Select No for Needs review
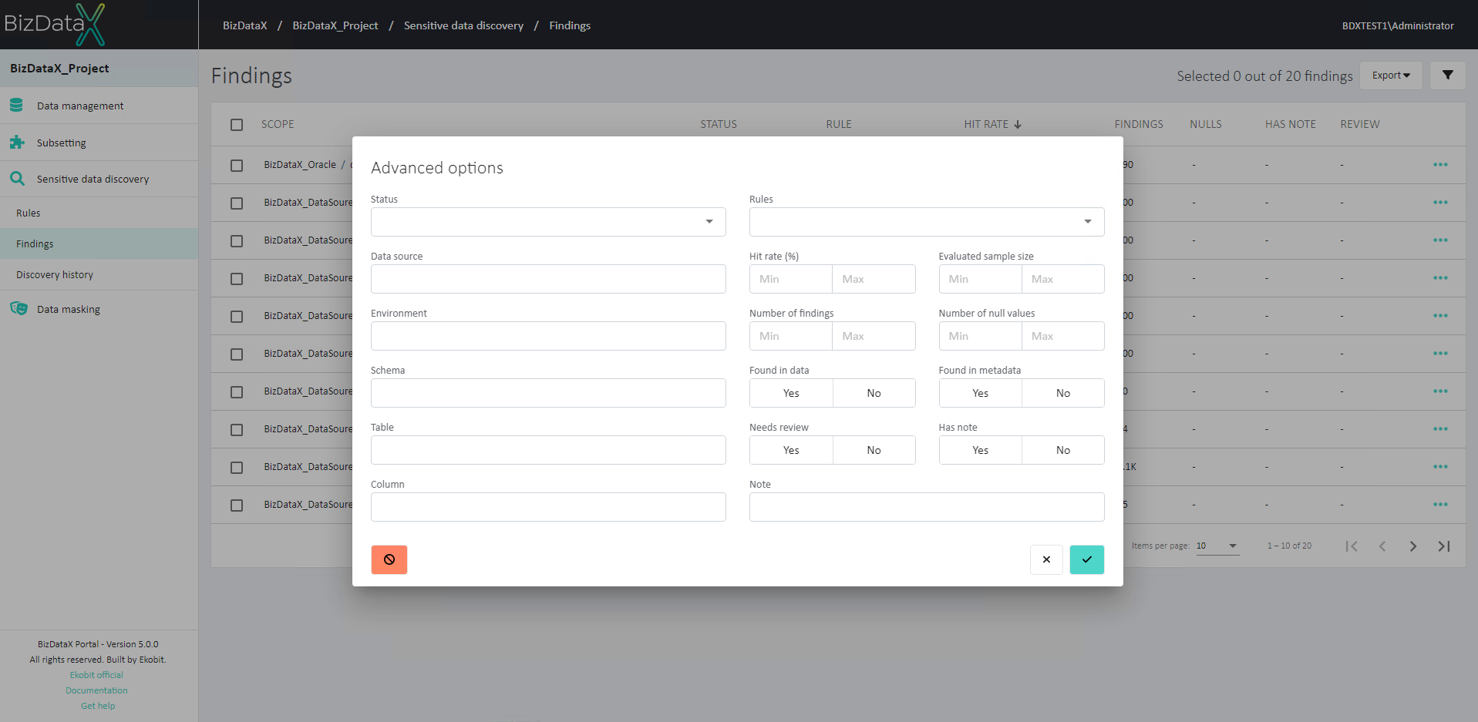The height and width of the screenshot is (722, 1478). tap(874, 450)
